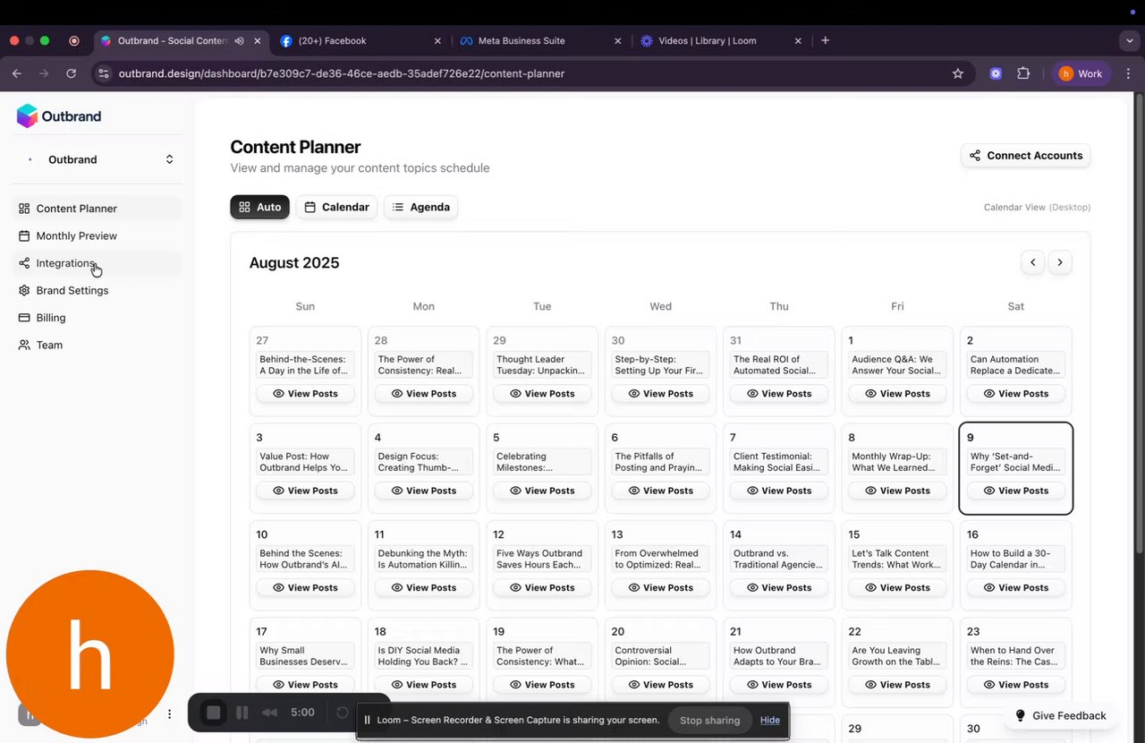Open sidebar user options menu dots
The image size is (1145, 743).
169,714
